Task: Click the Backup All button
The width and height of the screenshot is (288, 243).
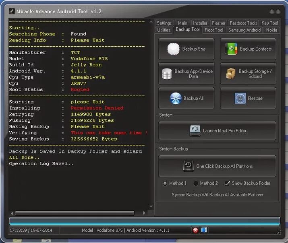Action: (x=186, y=98)
